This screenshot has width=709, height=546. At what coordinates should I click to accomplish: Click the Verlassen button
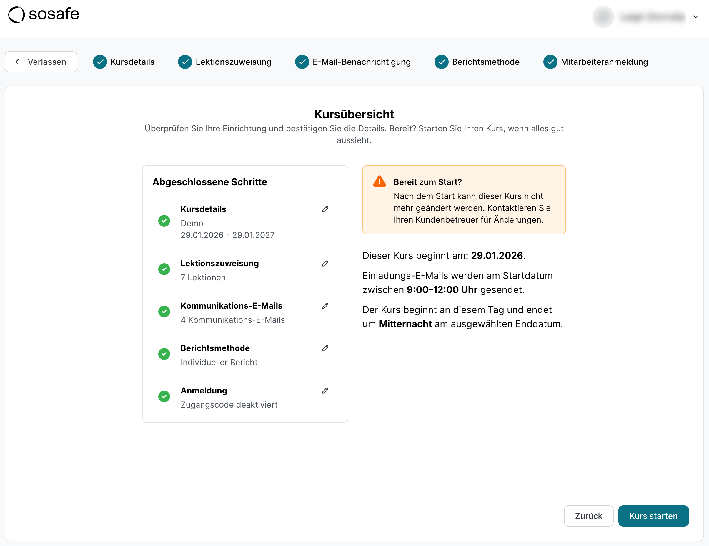tap(41, 62)
